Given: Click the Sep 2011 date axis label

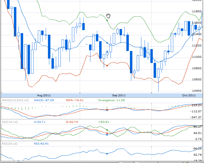Looking at the screenshot, I should 119,95.
